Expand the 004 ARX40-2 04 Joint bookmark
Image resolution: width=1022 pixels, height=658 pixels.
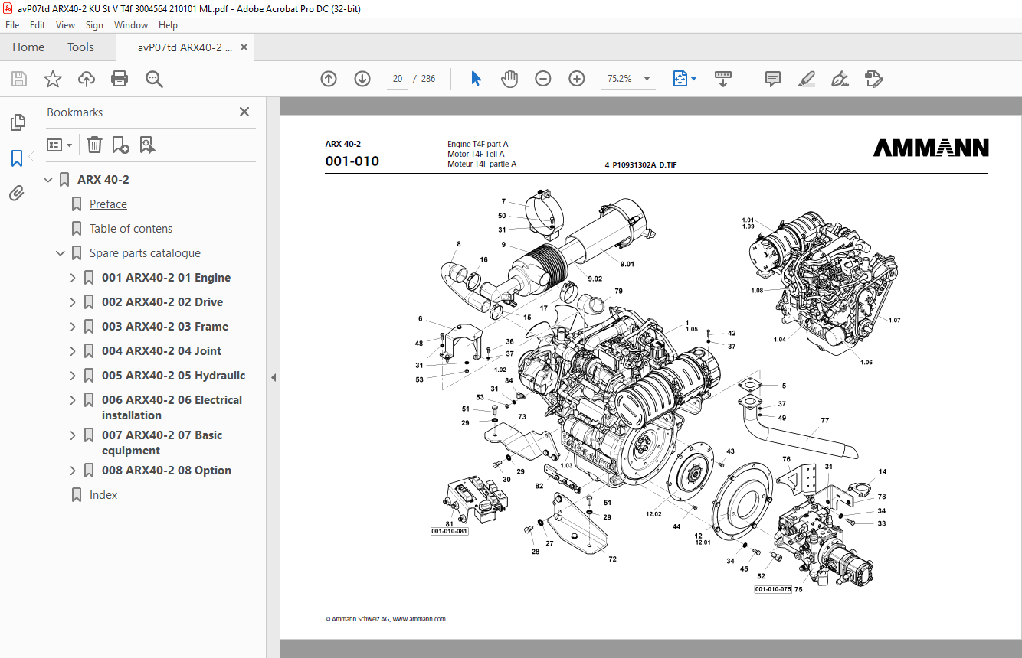[x=73, y=351]
